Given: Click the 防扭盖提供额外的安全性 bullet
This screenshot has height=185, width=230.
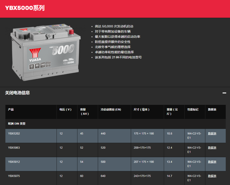Looking at the screenshot, I should point(113,42).
